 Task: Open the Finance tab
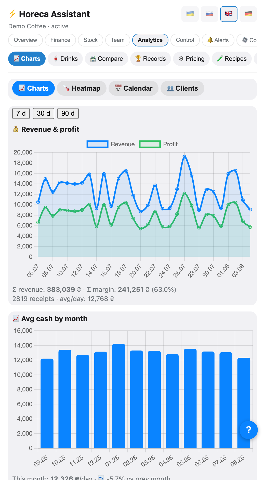tap(60, 40)
